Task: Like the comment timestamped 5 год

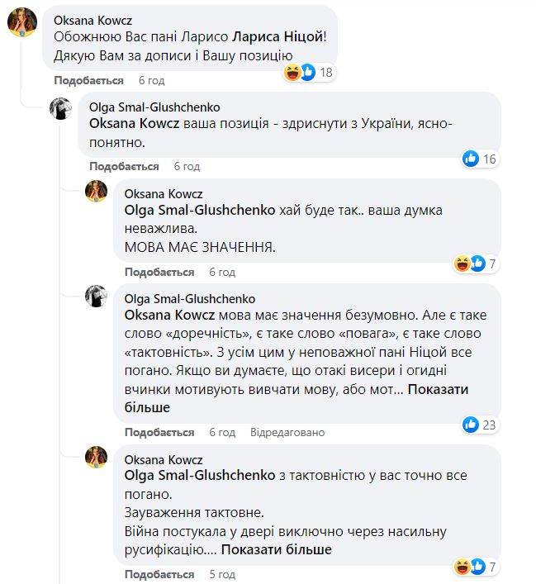Action: pyautogui.click(x=159, y=573)
